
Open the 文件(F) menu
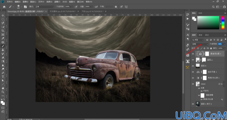click(10, 2)
